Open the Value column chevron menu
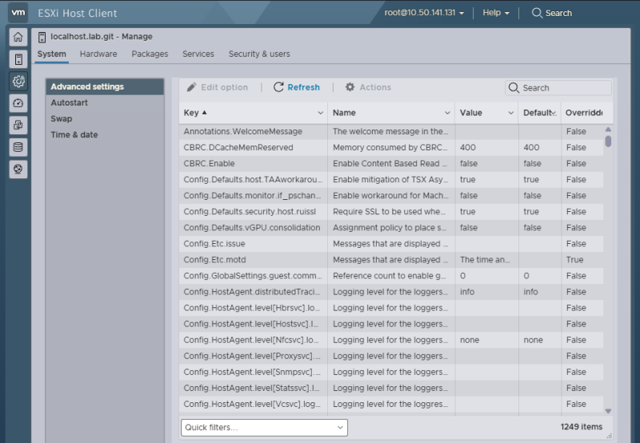 [510, 113]
